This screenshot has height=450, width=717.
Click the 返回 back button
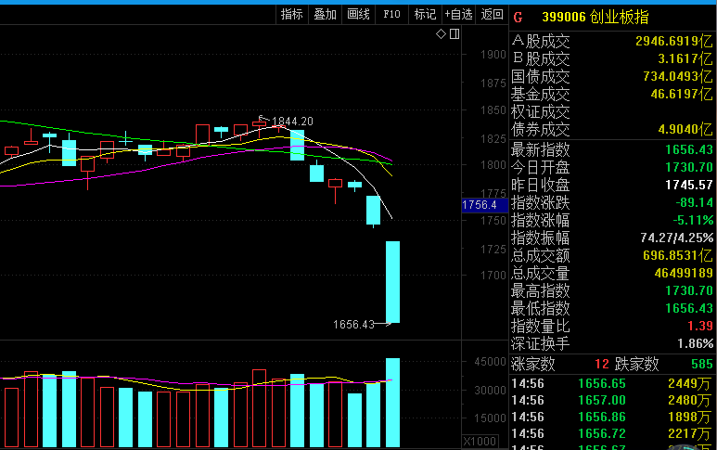(492, 15)
